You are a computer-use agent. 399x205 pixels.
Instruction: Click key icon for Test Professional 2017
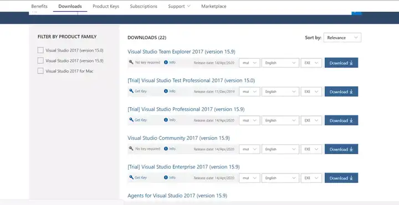coord(131,91)
